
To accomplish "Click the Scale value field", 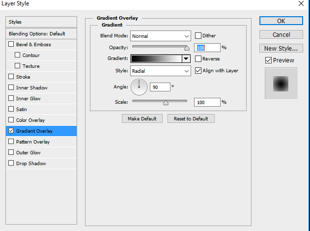I will [207, 102].
